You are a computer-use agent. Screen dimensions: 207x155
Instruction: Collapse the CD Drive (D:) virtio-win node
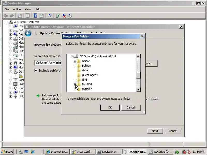pyautogui.click(x=72, y=57)
